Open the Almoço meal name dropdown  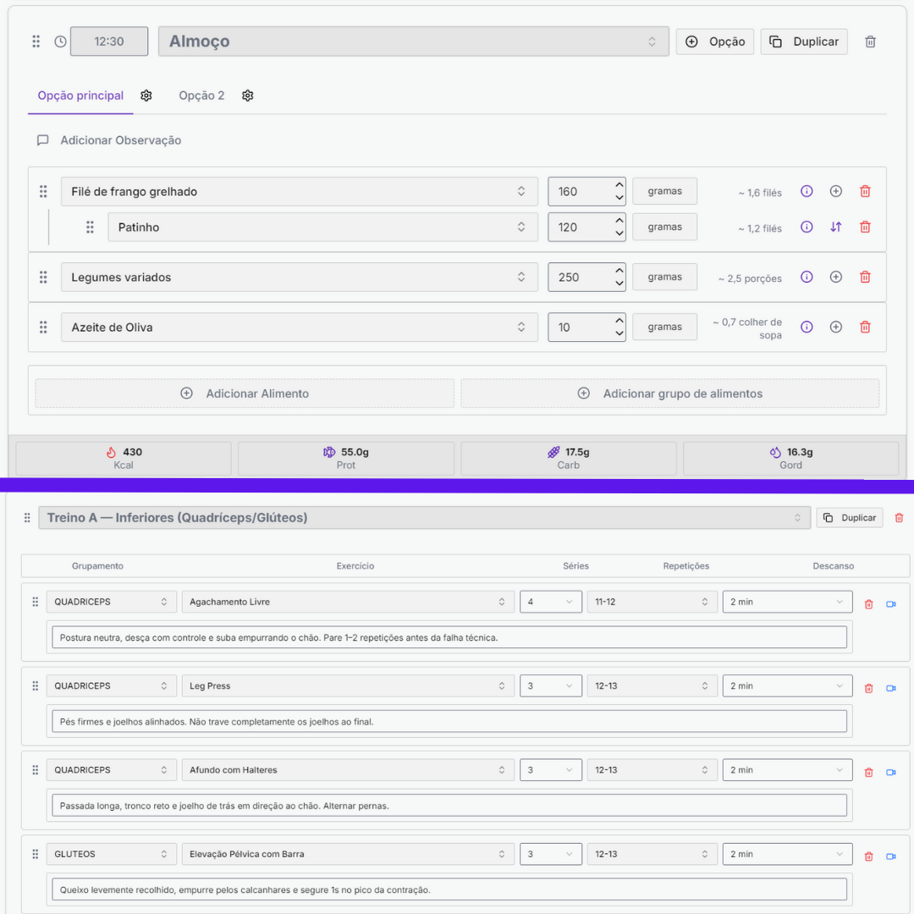click(413, 41)
